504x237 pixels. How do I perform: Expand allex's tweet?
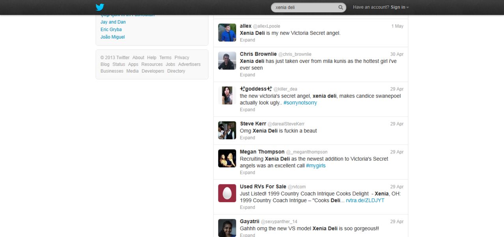tap(247, 40)
